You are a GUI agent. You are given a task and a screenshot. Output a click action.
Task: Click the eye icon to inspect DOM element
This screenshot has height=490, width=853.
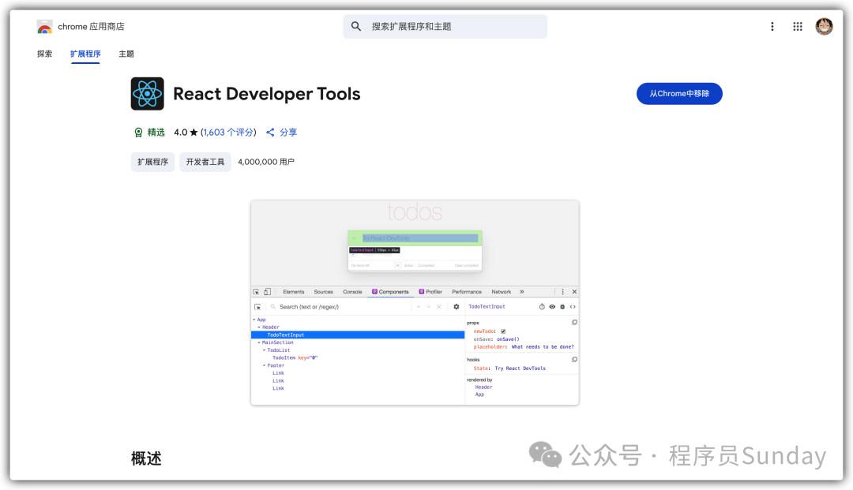pos(552,306)
